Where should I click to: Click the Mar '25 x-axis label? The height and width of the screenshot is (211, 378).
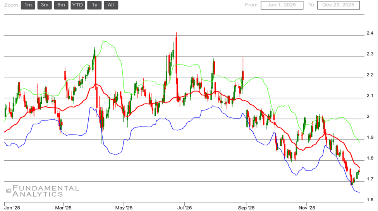(x=64, y=208)
